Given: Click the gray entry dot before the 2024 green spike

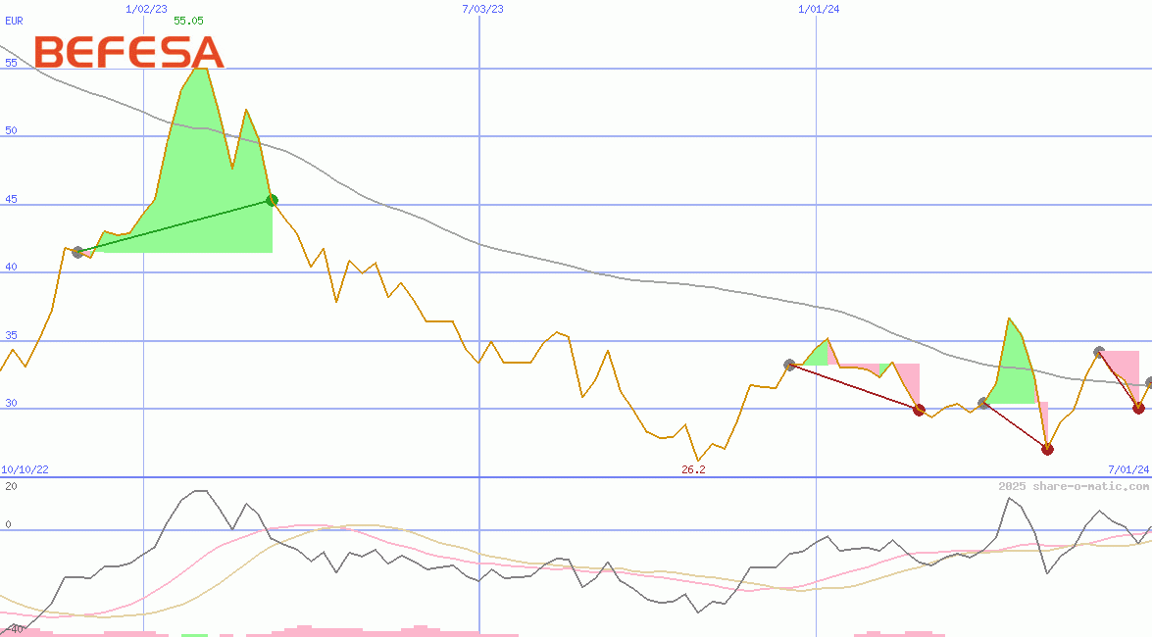Looking at the screenshot, I should 983,403.
